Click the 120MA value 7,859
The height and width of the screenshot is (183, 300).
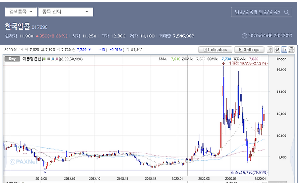(x=254, y=59)
